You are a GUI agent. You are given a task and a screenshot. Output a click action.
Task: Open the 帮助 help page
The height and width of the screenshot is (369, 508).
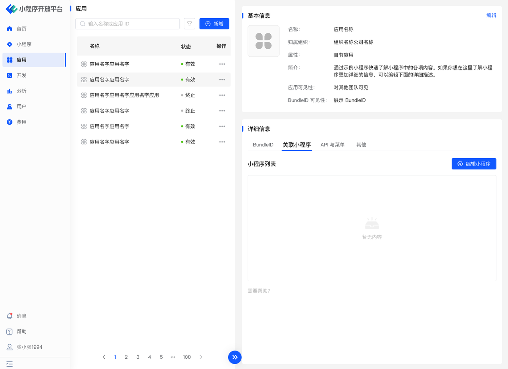point(21,332)
